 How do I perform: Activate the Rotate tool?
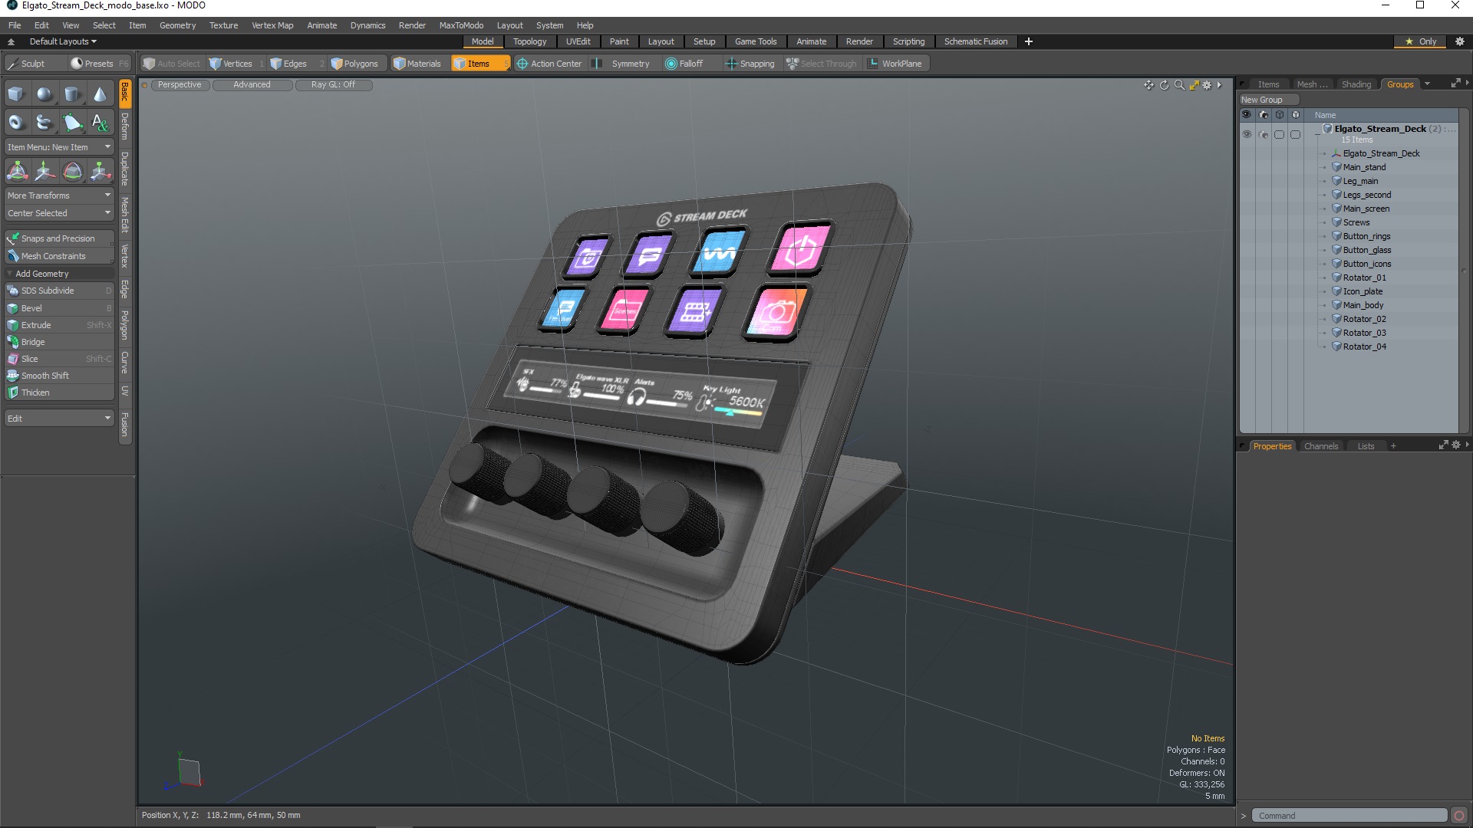coord(72,171)
